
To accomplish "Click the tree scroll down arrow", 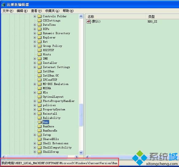I will point(81,153).
